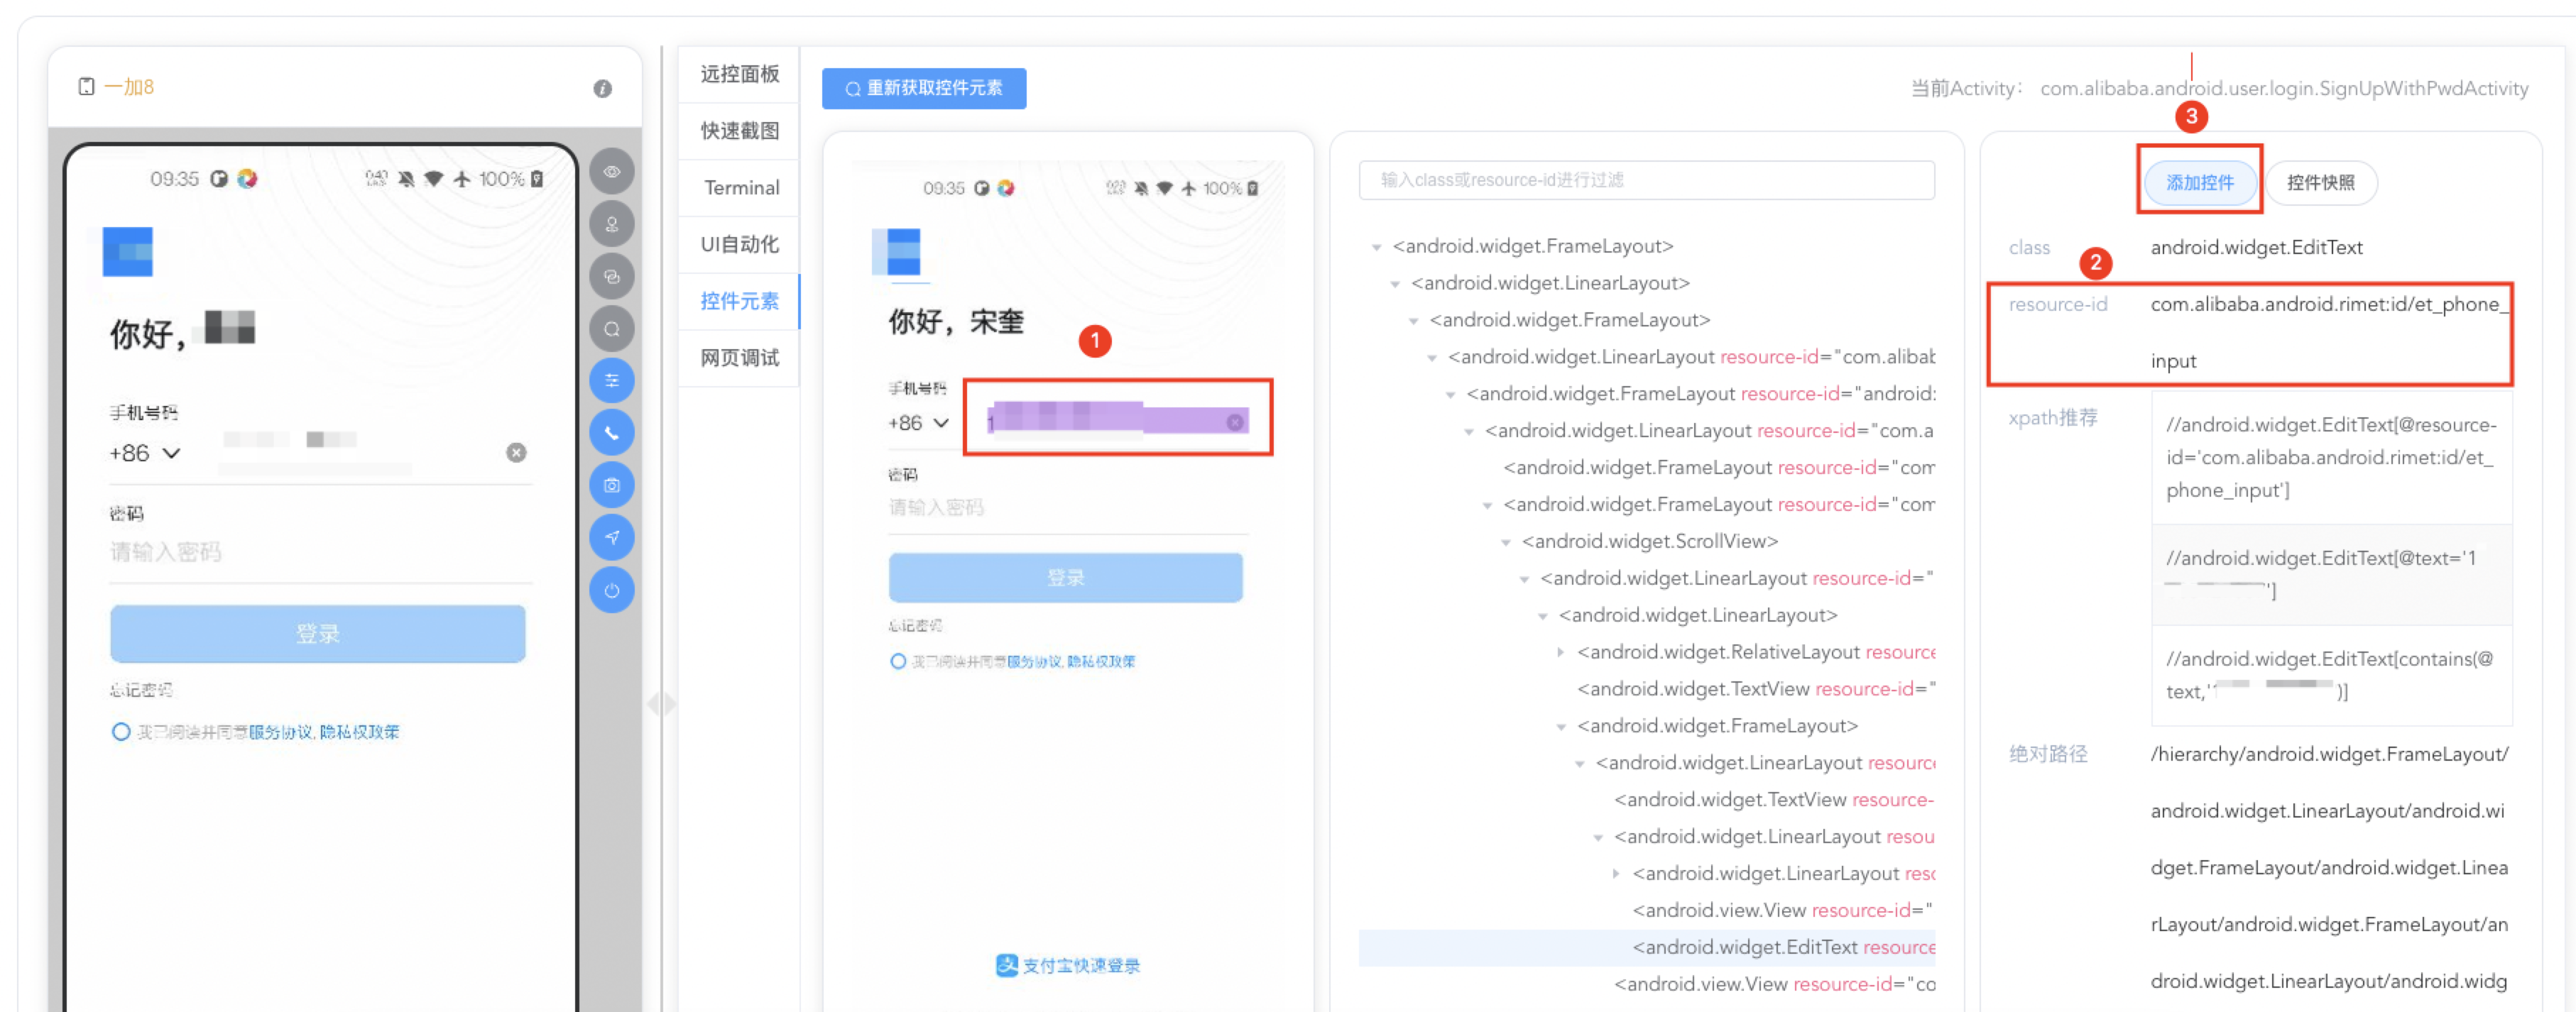This screenshot has width=2576, height=1012.
Task: Click the Alipay icon at the snapshot bottom
Action: point(1006,965)
